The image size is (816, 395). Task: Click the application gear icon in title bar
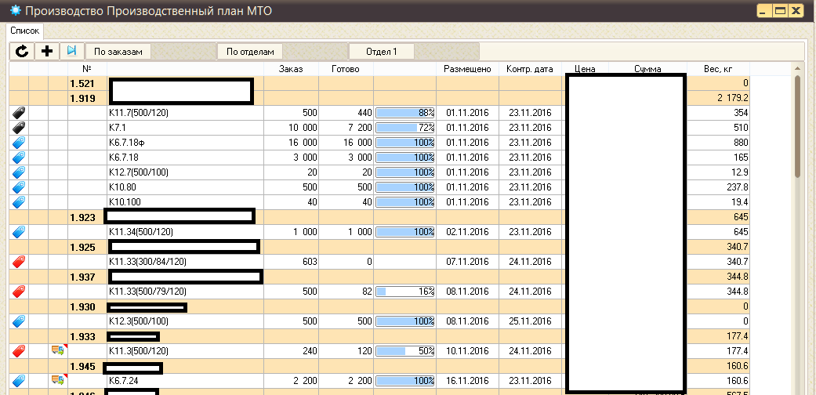coord(16,10)
